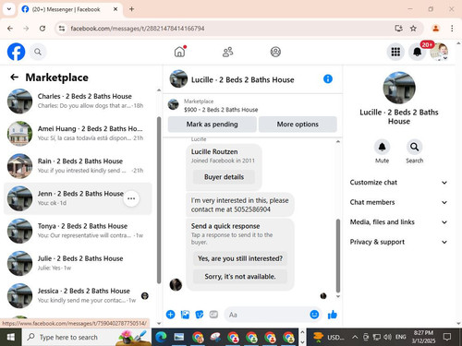Viewport: 462px width, 346px height.
Task: Open the Facebook search magnifier
Action: coord(38,52)
